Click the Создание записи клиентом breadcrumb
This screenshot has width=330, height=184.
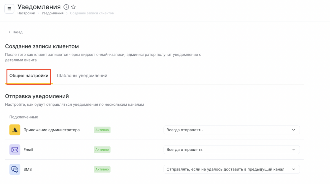(x=92, y=13)
